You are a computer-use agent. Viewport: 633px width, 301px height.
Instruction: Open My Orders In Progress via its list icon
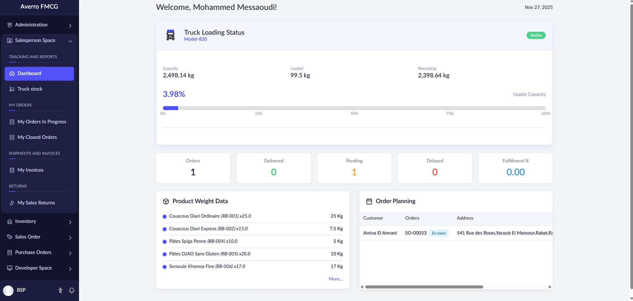(11, 122)
